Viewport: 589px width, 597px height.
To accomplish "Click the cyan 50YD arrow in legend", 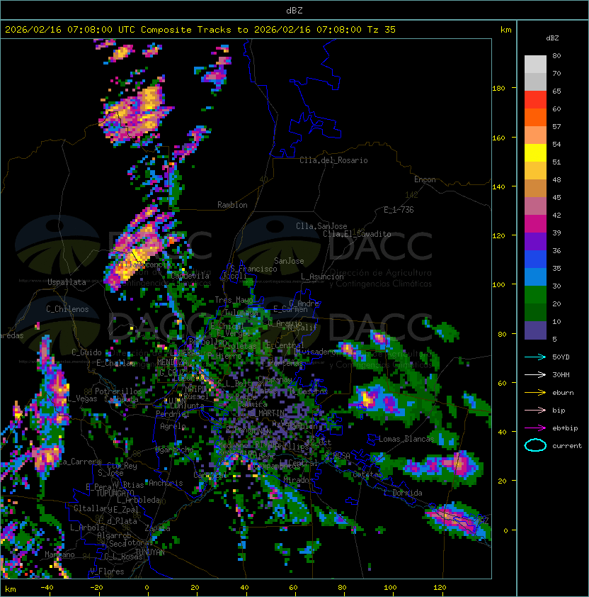I will 535,357.
